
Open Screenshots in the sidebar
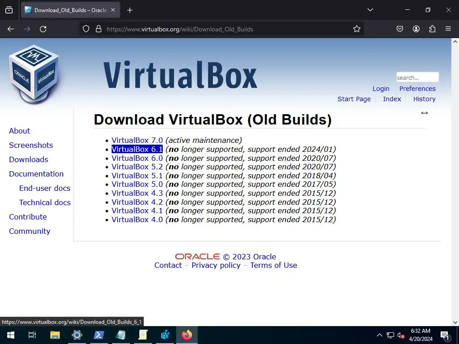click(31, 145)
